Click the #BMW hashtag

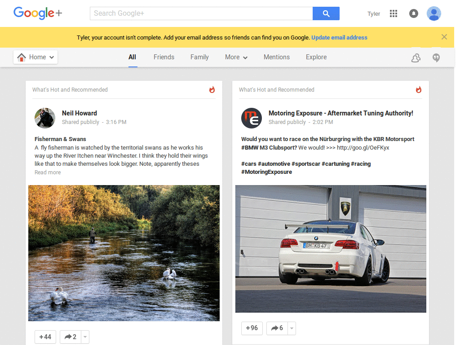(250, 147)
